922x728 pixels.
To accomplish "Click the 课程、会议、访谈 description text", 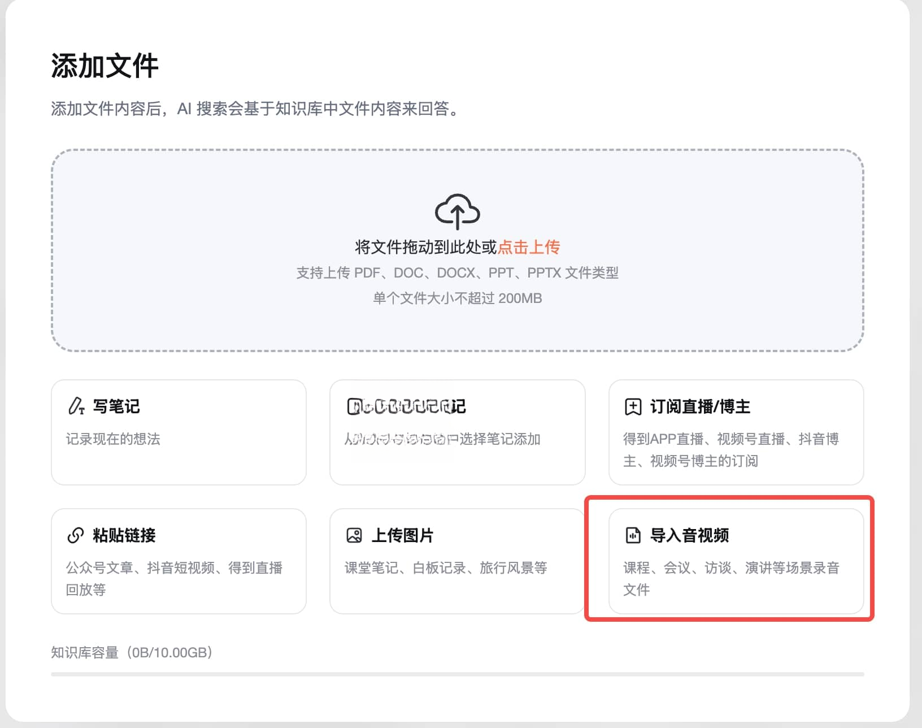I will click(731, 578).
